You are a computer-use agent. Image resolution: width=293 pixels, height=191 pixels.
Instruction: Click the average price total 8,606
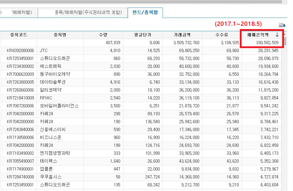tap(155, 43)
